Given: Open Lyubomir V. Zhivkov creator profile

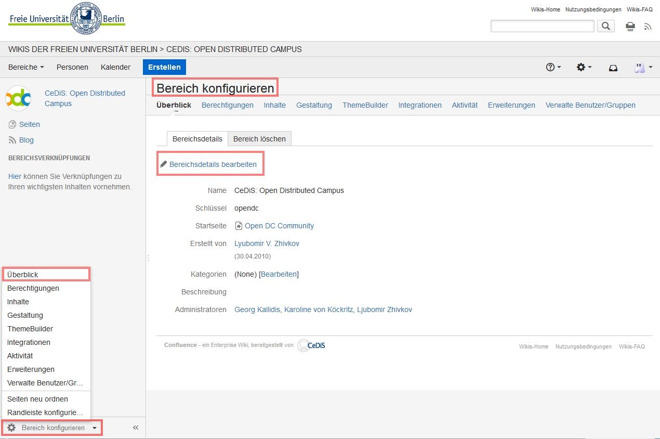Looking at the screenshot, I should [267, 243].
